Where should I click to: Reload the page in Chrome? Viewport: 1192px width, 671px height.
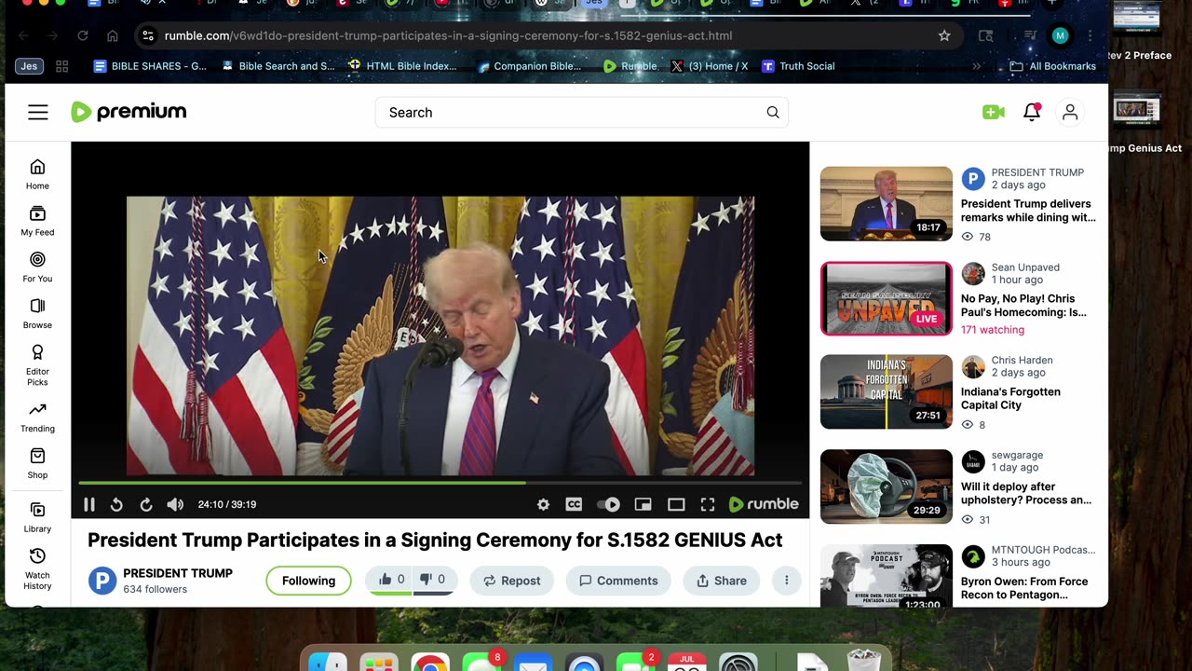[83, 35]
